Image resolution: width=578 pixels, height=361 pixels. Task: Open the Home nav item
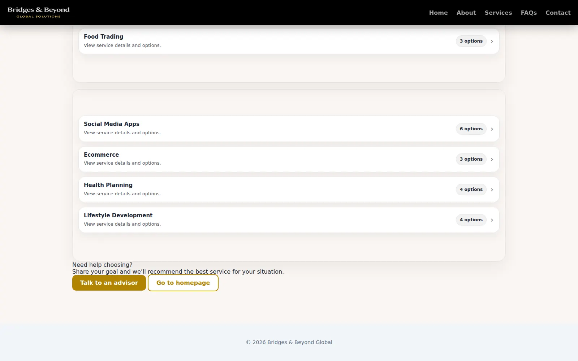coord(438,13)
